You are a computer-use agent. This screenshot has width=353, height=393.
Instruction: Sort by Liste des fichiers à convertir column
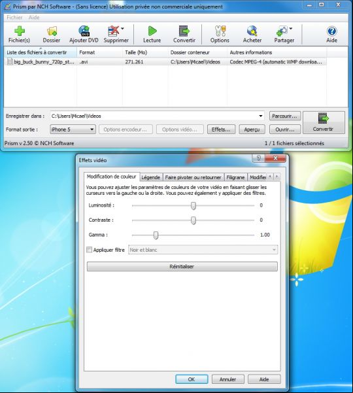(x=41, y=52)
